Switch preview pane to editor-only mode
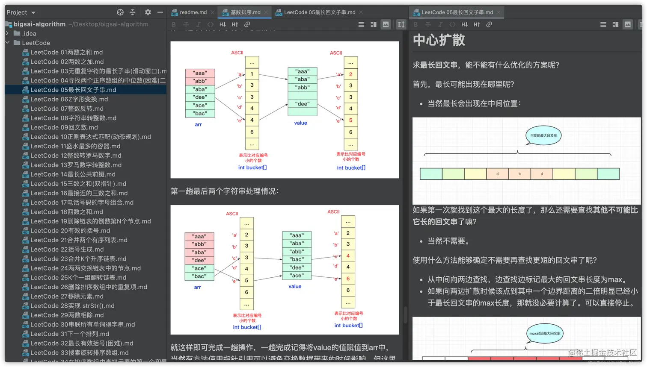Screen dimensions: 647x367 click(x=361, y=24)
